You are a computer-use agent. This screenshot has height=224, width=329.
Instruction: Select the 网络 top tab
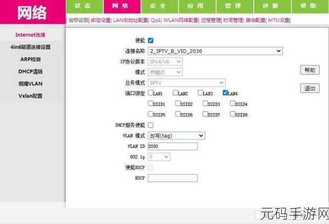pyautogui.click(x=122, y=6)
